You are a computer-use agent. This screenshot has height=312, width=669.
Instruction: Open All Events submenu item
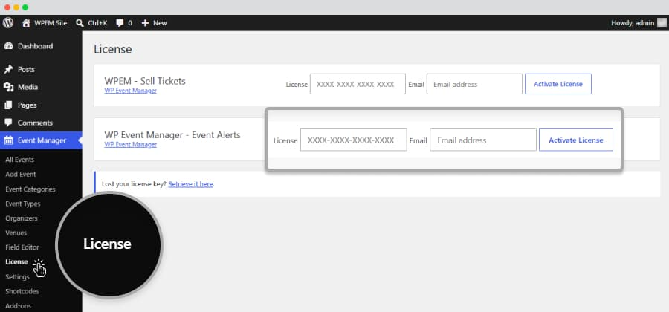(x=19, y=160)
